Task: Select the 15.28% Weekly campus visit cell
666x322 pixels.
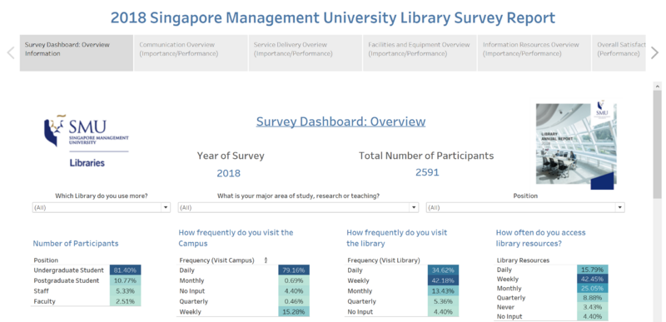Action: point(294,312)
